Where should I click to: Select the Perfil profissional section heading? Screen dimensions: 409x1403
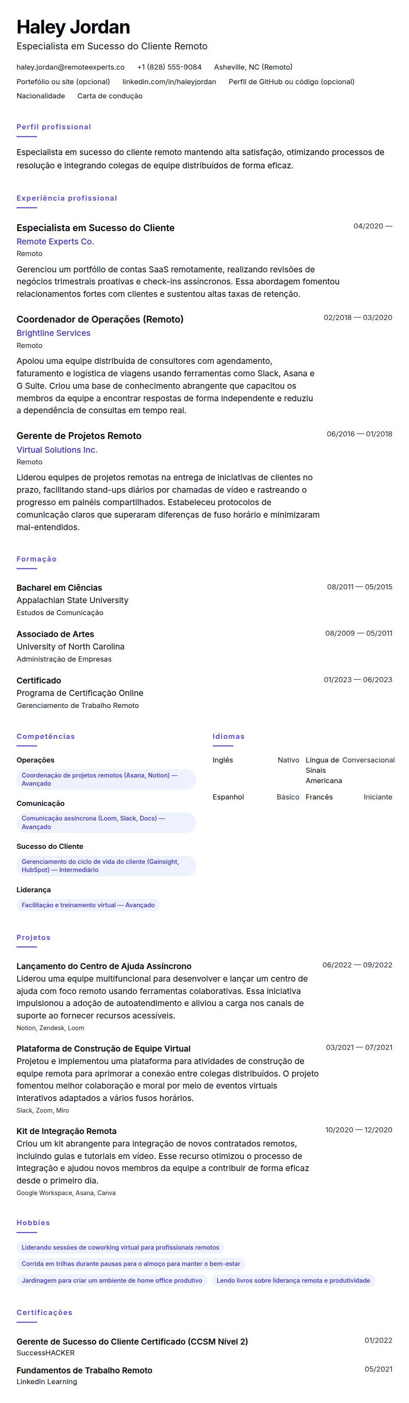click(x=54, y=127)
